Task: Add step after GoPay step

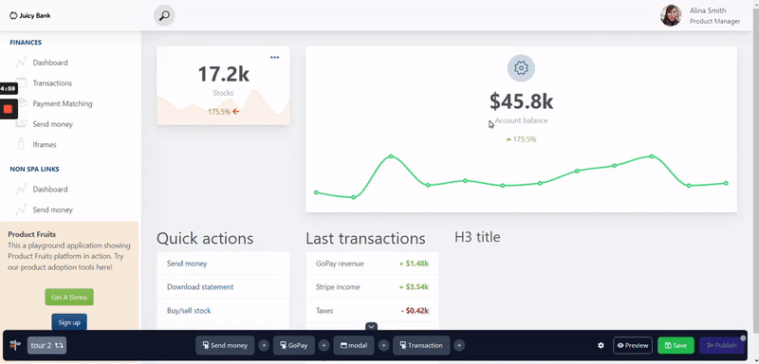Action: coord(324,345)
